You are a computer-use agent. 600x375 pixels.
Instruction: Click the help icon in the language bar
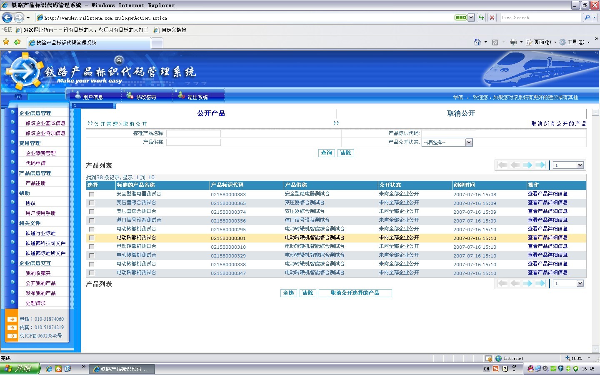505,369
